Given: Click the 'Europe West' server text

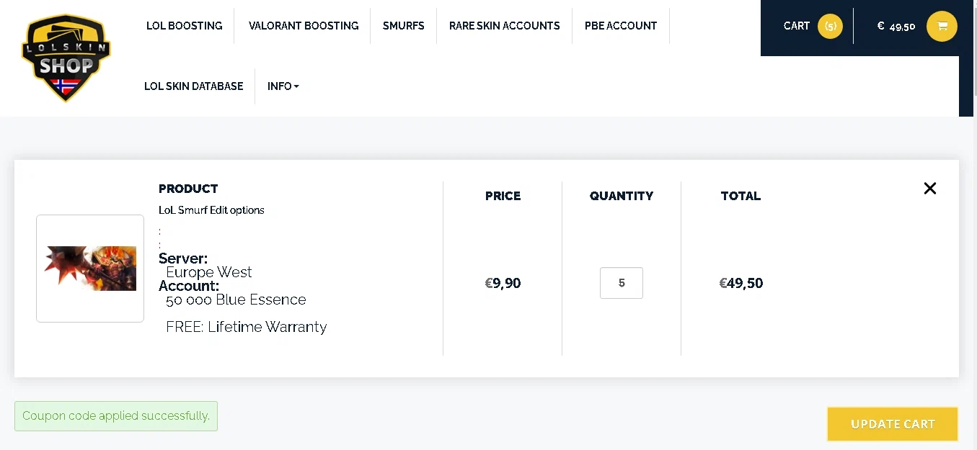Looking at the screenshot, I should (209, 272).
